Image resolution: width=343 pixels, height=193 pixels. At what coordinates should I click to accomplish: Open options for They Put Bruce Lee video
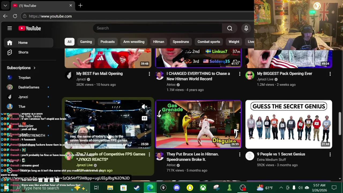coord(240,154)
